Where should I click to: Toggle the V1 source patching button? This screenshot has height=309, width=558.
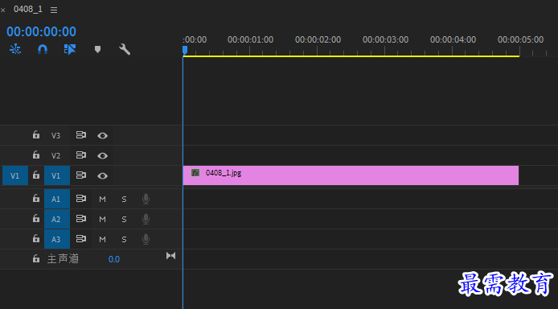point(15,175)
